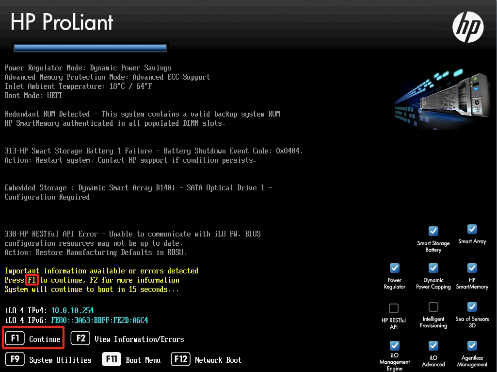The height and width of the screenshot is (372, 497).
Task: Toggle the iLO Management Engine checkbox
Action: 394,346
